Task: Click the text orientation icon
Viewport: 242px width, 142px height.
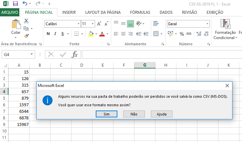Action: coord(139,24)
